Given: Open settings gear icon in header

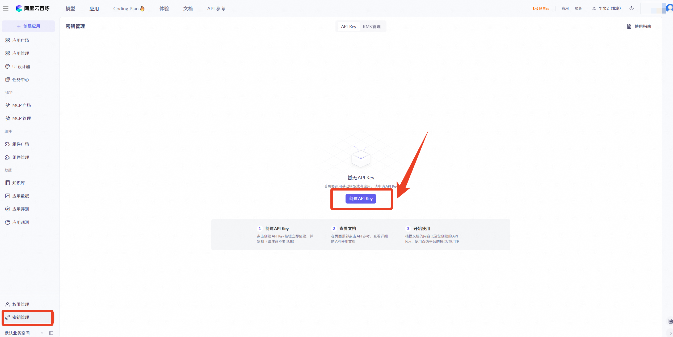Looking at the screenshot, I should (x=632, y=8).
